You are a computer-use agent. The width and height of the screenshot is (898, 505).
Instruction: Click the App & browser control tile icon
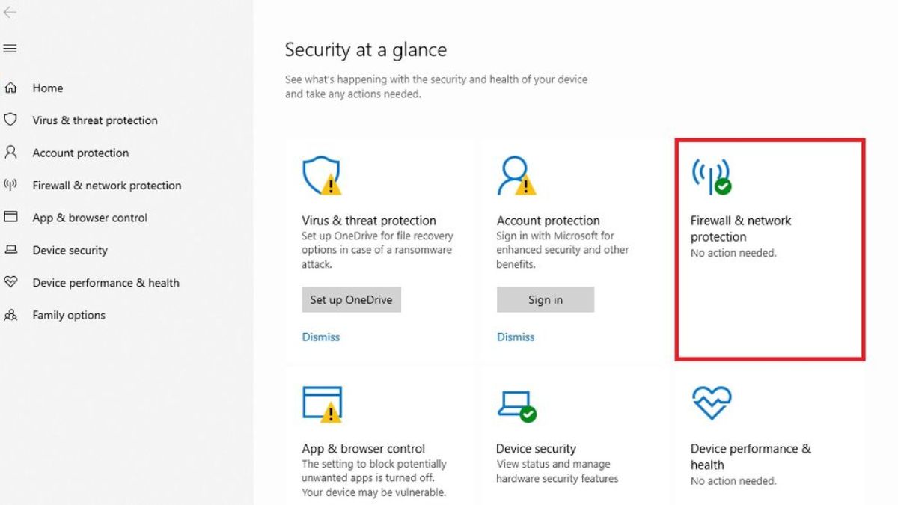(321, 404)
